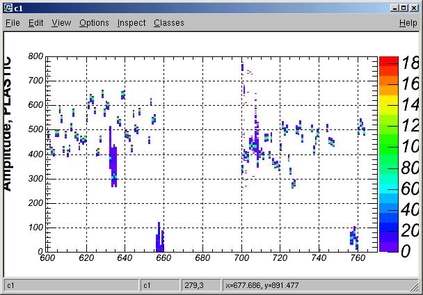Open the Edit menu

click(x=36, y=23)
